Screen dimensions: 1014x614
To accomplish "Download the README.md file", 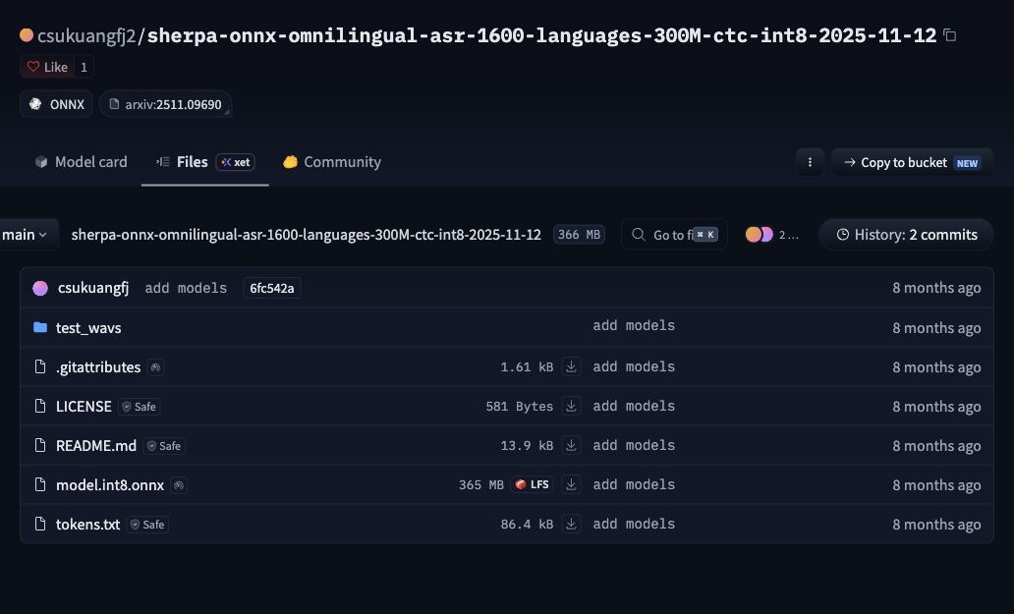I will pyautogui.click(x=571, y=445).
